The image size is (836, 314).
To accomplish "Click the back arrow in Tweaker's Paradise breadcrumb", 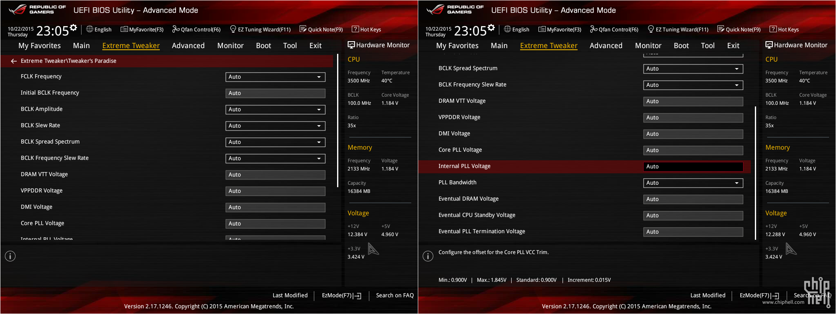I will click(14, 61).
